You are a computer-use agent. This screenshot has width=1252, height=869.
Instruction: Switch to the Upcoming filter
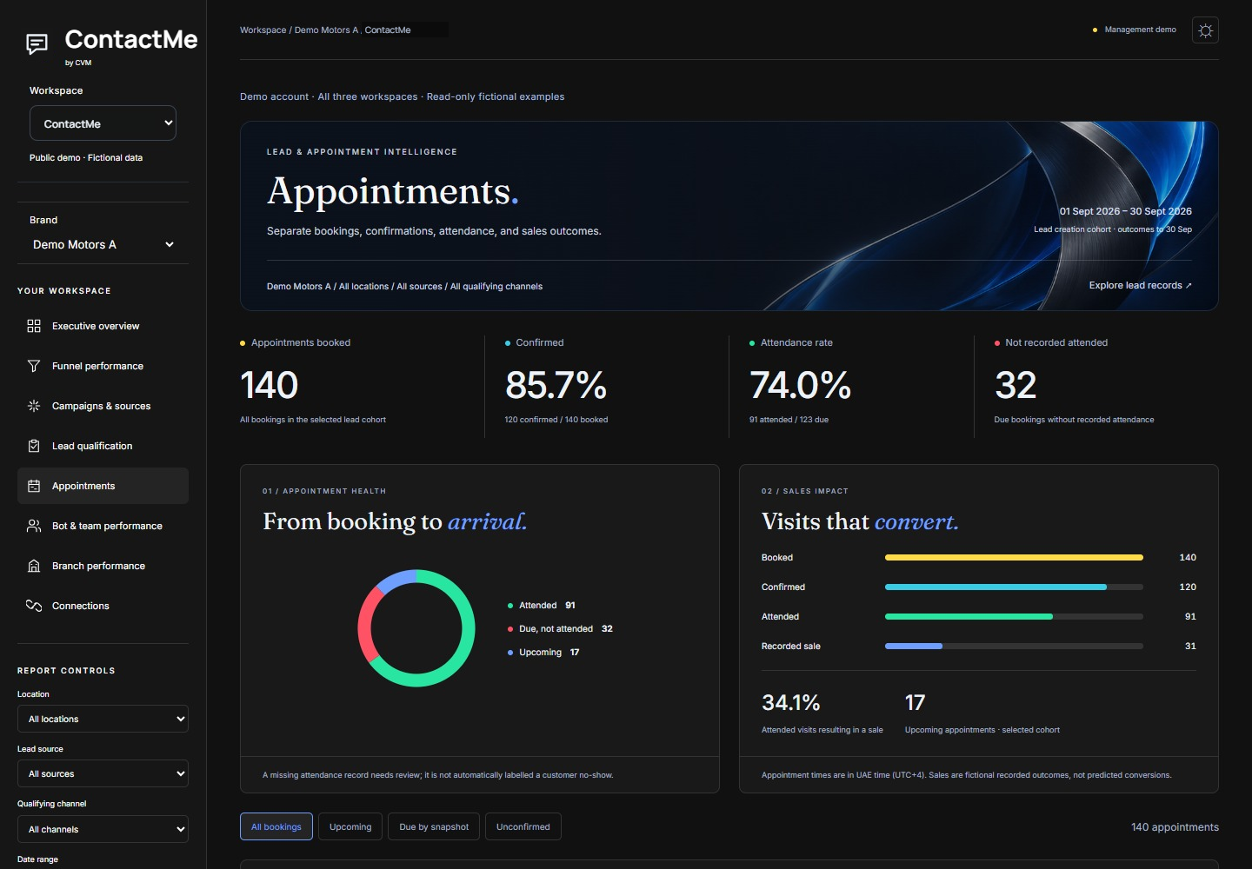(350, 826)
